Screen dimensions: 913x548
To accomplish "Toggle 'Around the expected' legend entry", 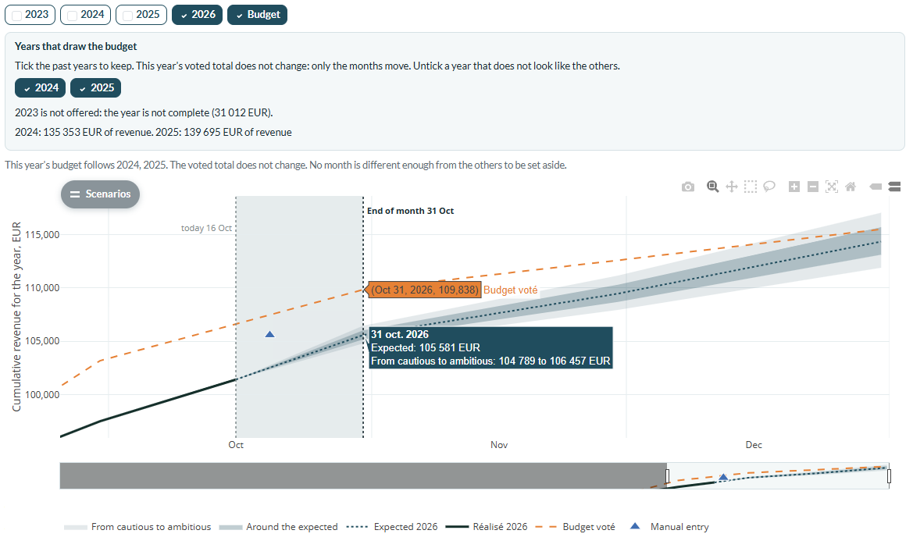I will 278,526.
